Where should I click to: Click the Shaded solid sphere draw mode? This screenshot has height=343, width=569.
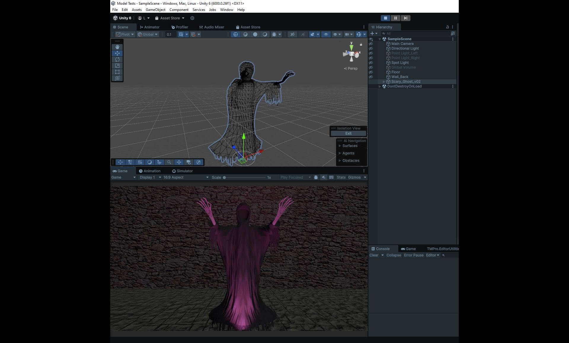click(x=255, y=34)
